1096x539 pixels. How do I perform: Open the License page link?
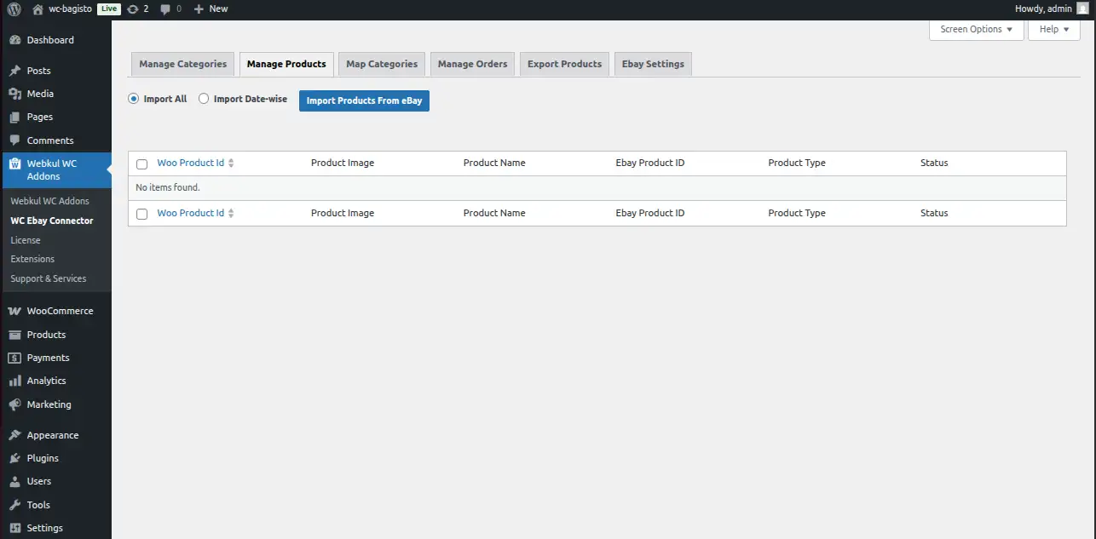(26, 239)
